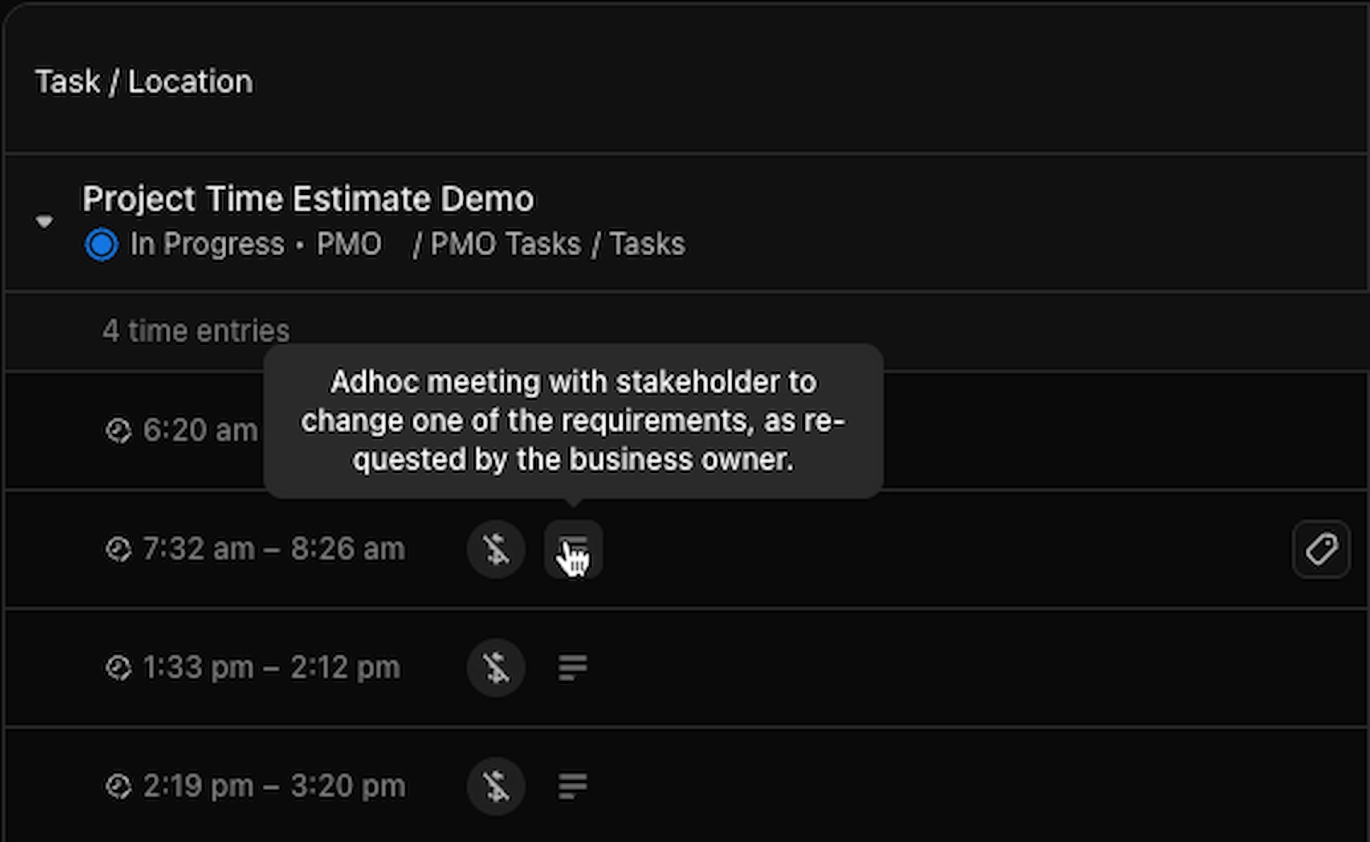Viewport: 1370px width, 842px height.
Task: Show description for the 2:19 pm entry
Action: pos(573,786)
